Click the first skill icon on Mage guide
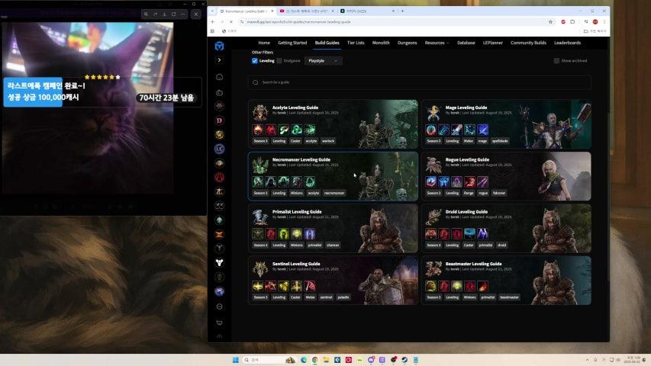 point(431,130)
